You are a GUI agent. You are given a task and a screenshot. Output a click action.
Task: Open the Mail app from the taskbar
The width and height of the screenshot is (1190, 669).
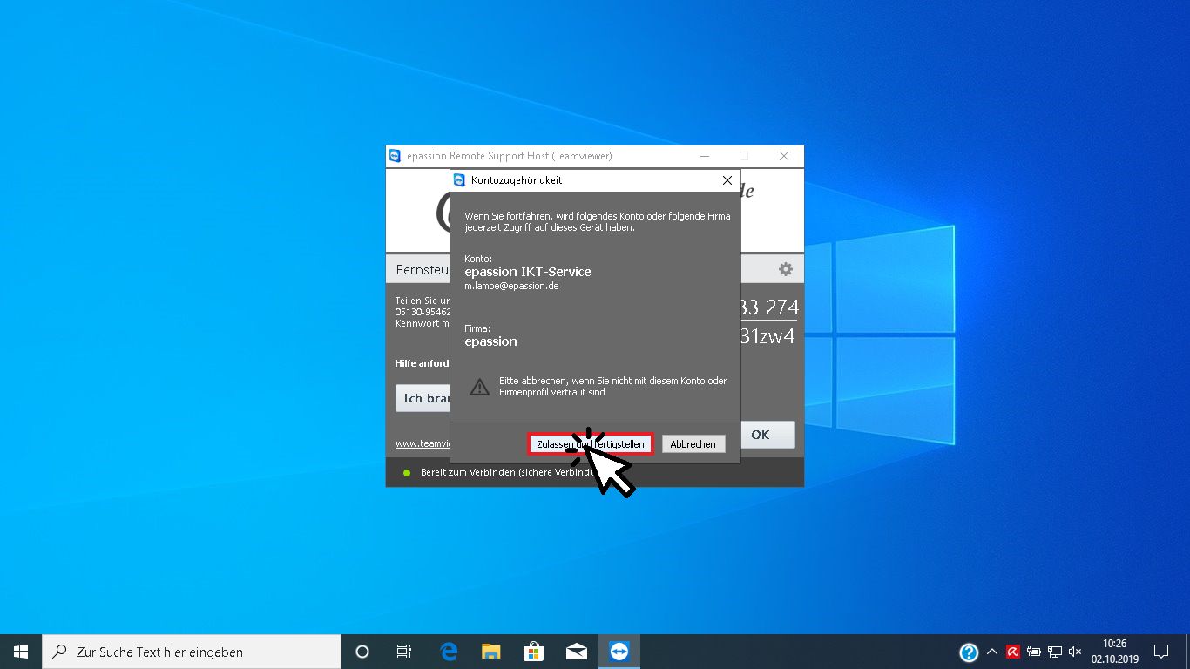(576, 652)
